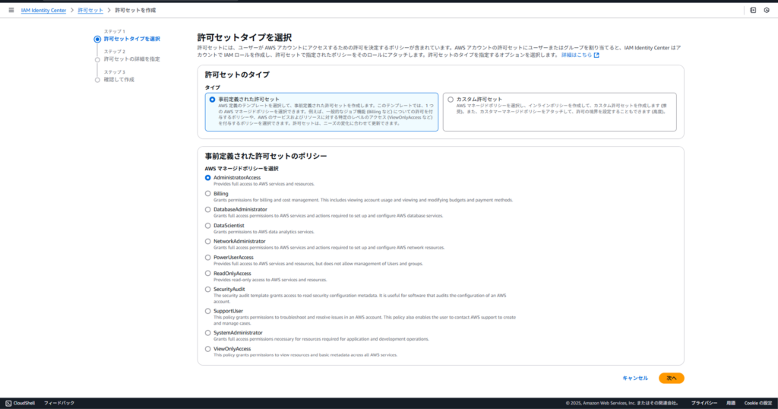Go to IAM Identity Center breadcrumb

(43, 10)
